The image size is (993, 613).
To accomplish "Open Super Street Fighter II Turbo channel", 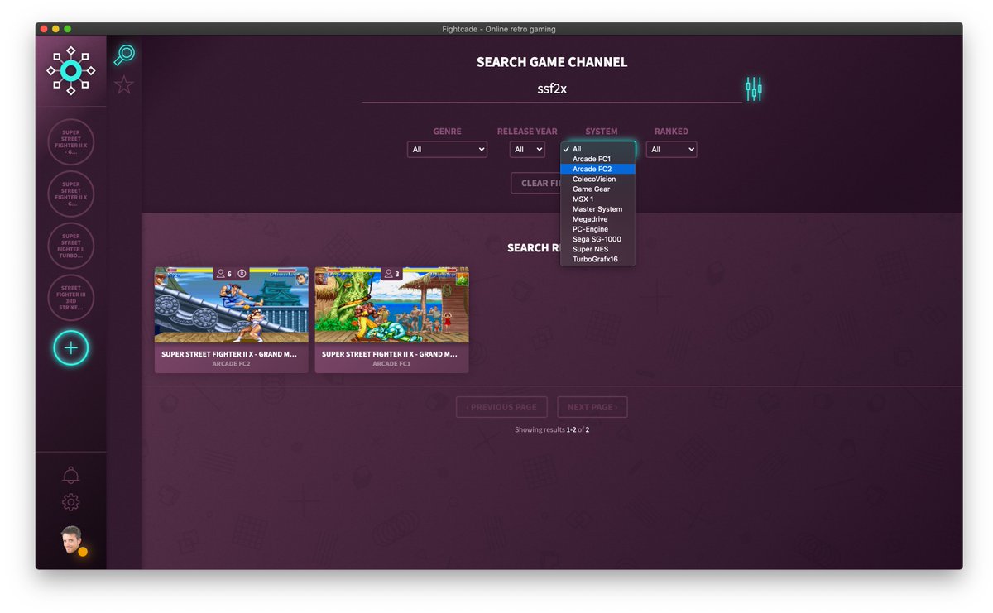I will coord(71,246).
